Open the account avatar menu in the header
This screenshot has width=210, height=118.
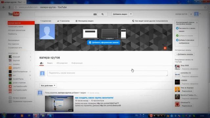[196, 14]
